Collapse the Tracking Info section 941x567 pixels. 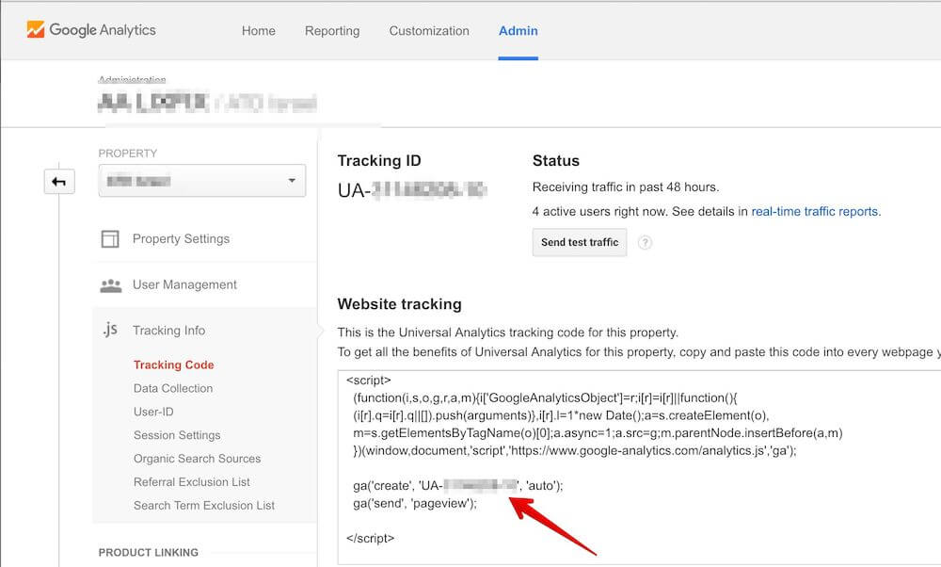168,331
